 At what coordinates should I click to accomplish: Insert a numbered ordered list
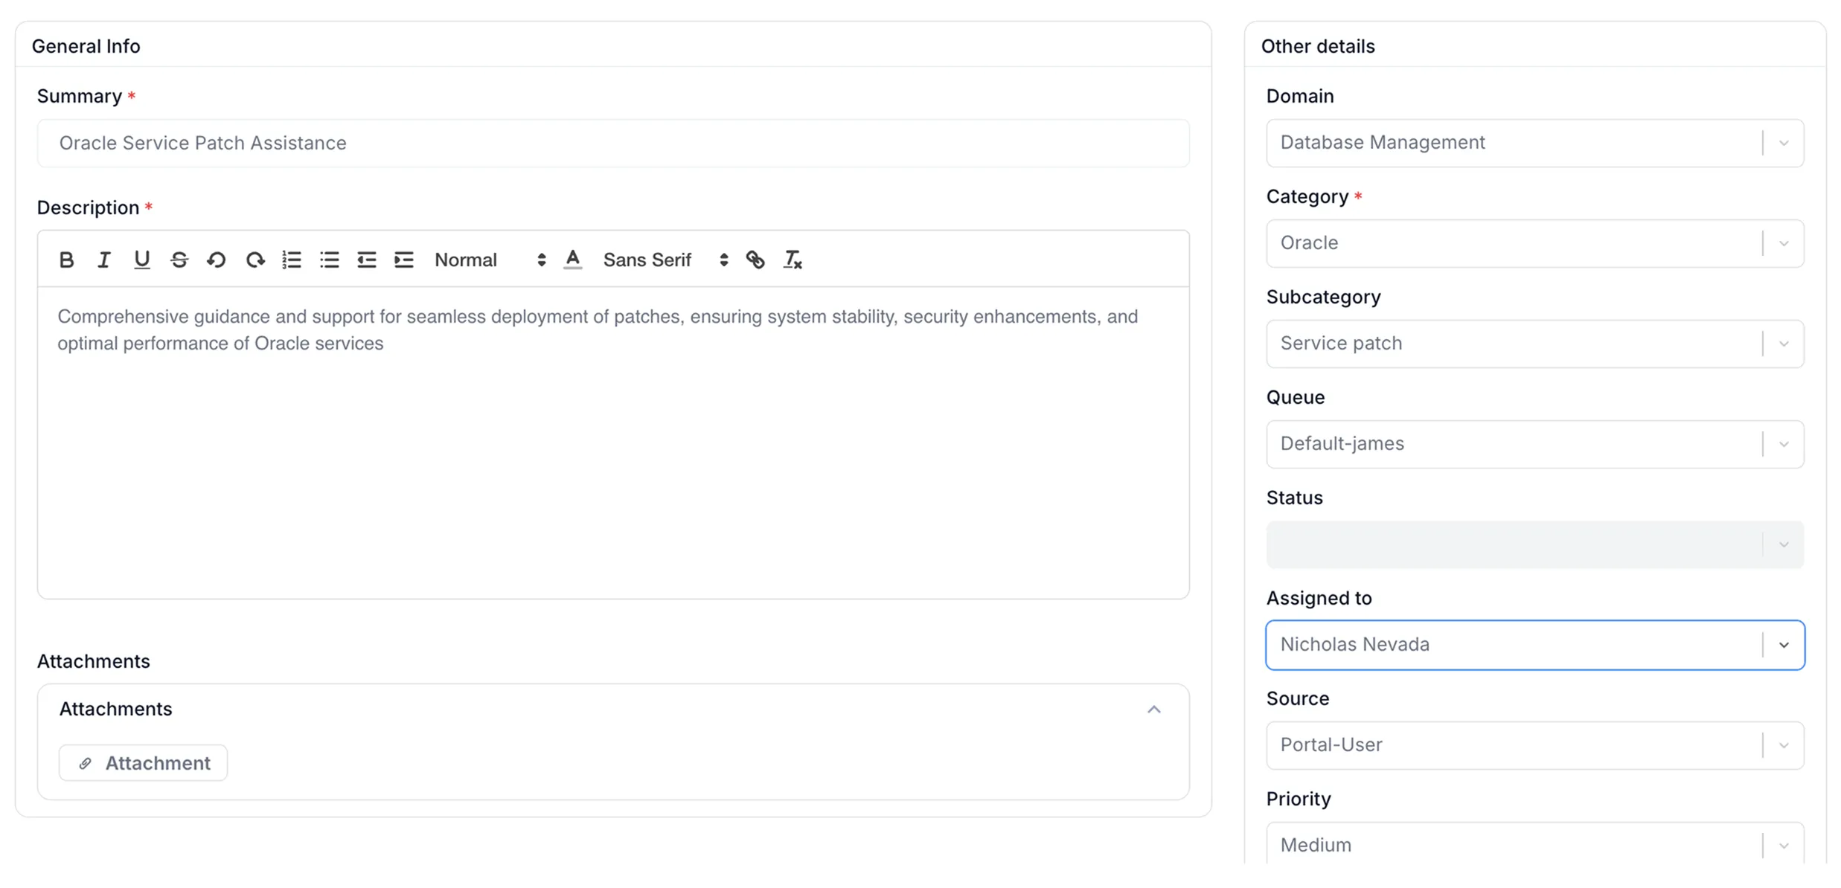click(292, 260)
